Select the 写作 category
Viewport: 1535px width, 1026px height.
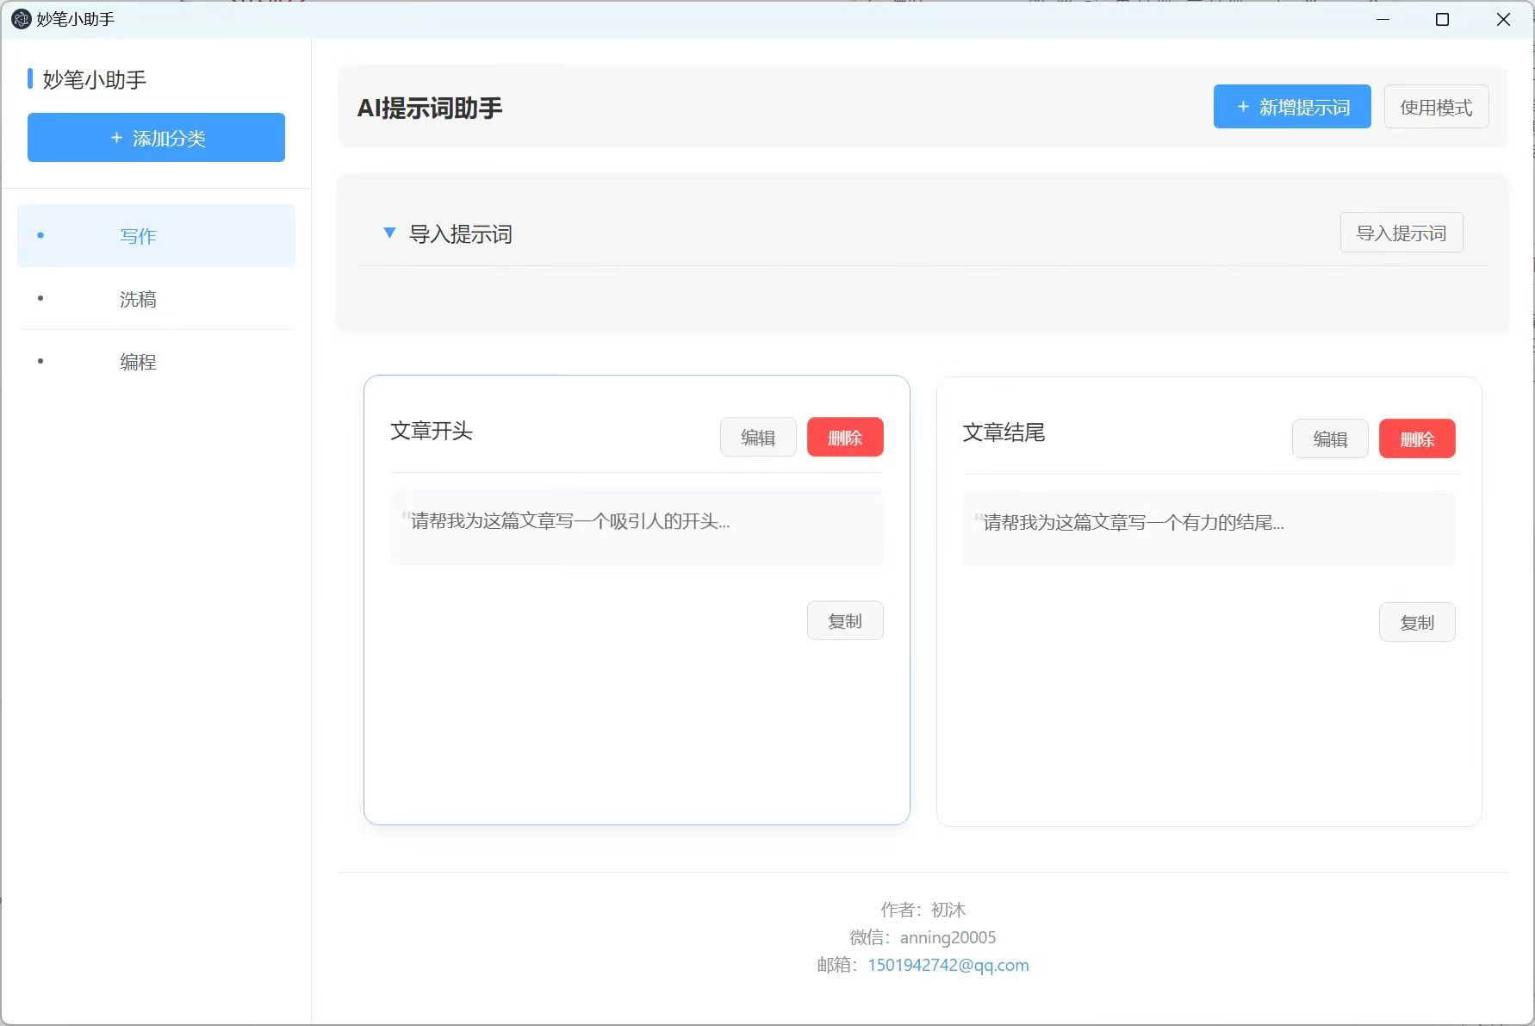click(156, 235)
